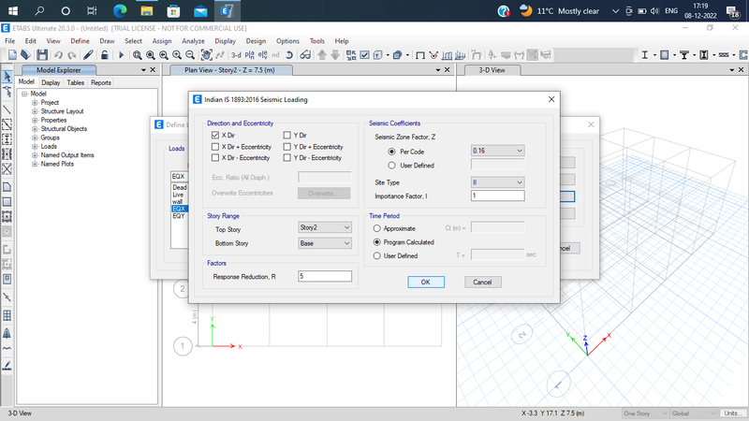Click the Show Undeformed Shape frame icon
Image resolution: width=749 pixels, height=421 pixels.
pyautogui.click(x=419, y=55)
